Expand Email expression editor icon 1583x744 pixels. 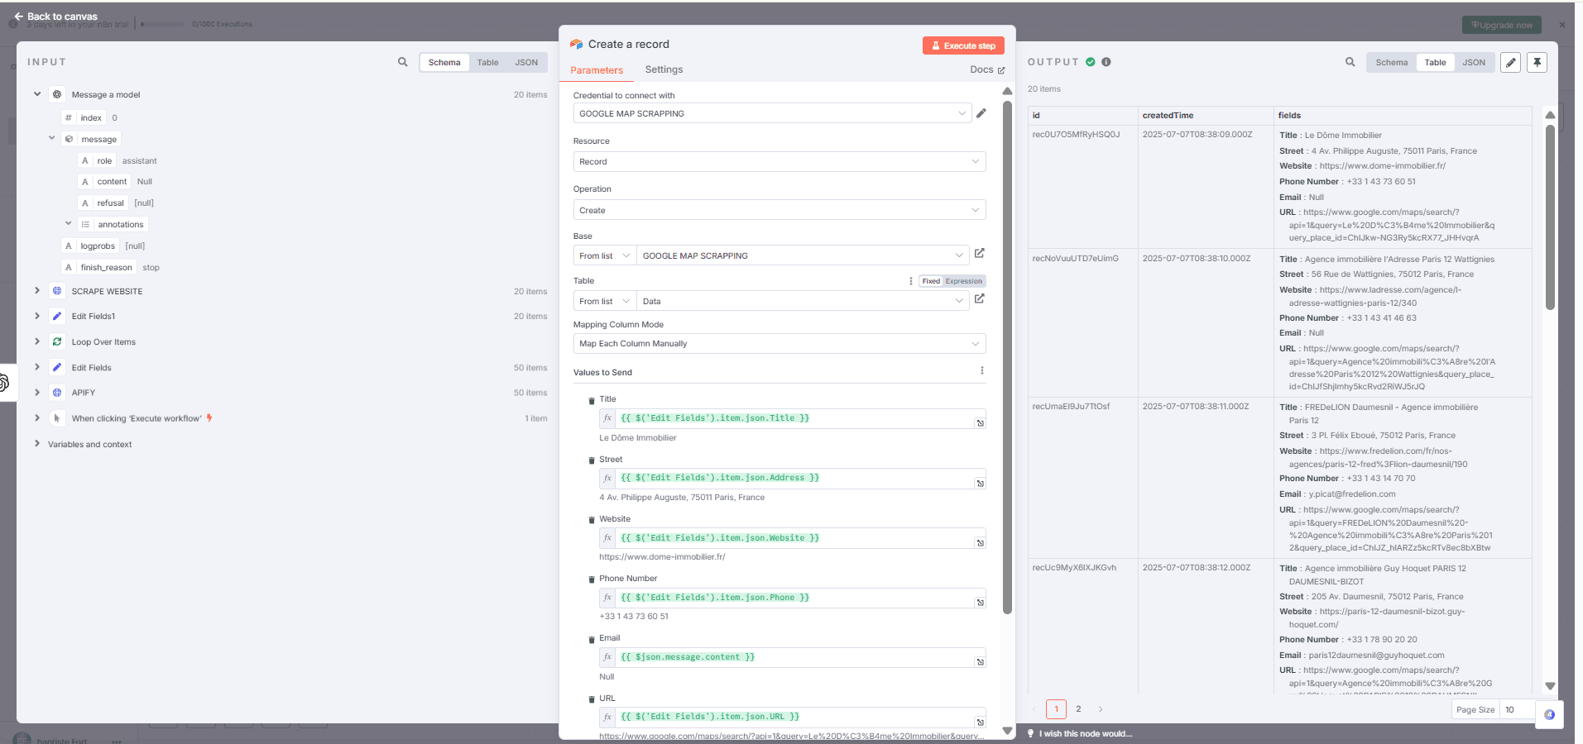tap(980, 662)
